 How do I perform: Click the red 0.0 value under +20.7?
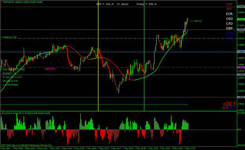point(225,108)
